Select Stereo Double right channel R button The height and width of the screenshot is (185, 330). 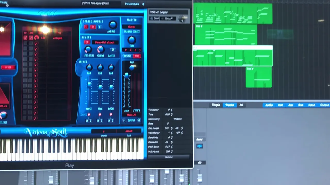point(100,27)
